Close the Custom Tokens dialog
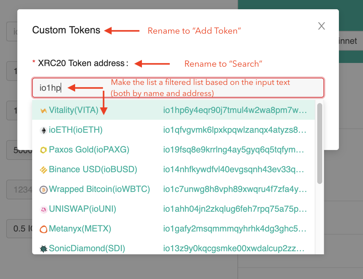 click(321, 26)
